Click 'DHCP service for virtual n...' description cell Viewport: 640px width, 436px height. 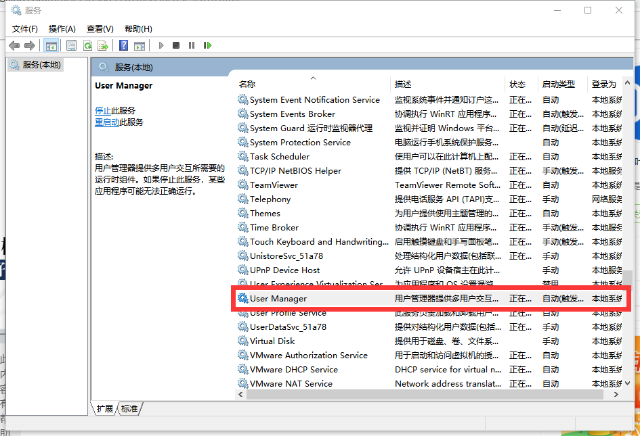(448, 369)
